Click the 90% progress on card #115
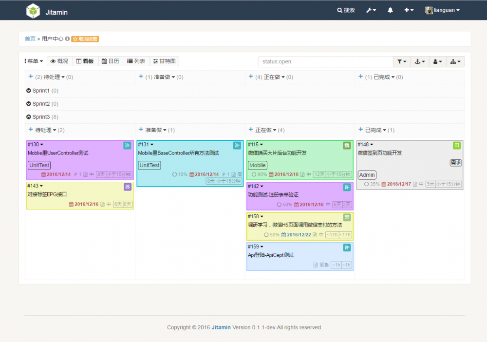 click(x=260, y=174)
